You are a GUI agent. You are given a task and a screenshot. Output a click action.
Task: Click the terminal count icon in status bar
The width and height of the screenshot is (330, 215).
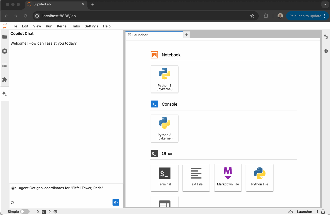click(44, 212)
